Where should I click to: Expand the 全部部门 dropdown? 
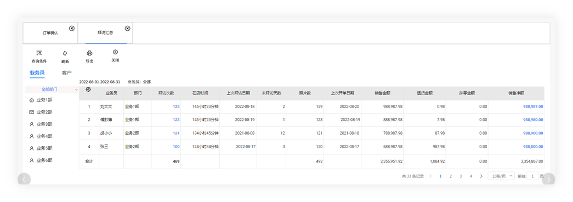coord(52,89)
